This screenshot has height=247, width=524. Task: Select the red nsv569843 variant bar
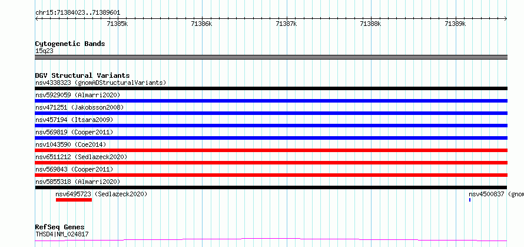tap(271, 175)
